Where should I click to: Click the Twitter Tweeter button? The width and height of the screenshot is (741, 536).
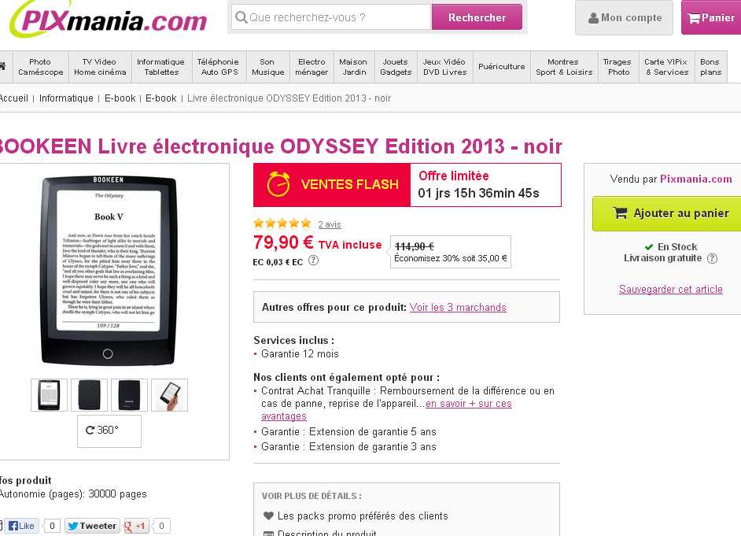click(92, 526)
